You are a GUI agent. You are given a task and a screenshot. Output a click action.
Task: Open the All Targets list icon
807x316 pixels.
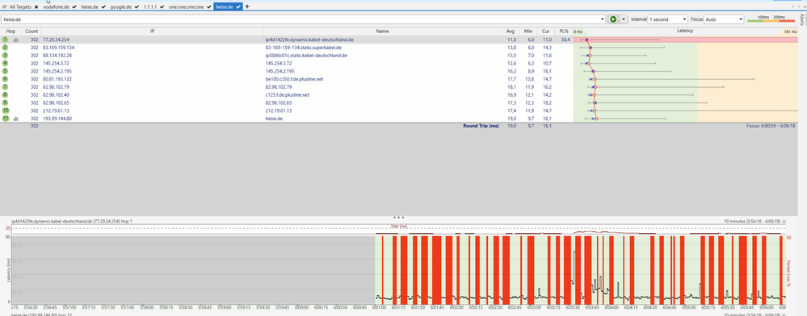[x=5, y=6]
